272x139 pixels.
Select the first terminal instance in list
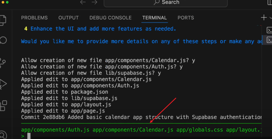[269, 30]
